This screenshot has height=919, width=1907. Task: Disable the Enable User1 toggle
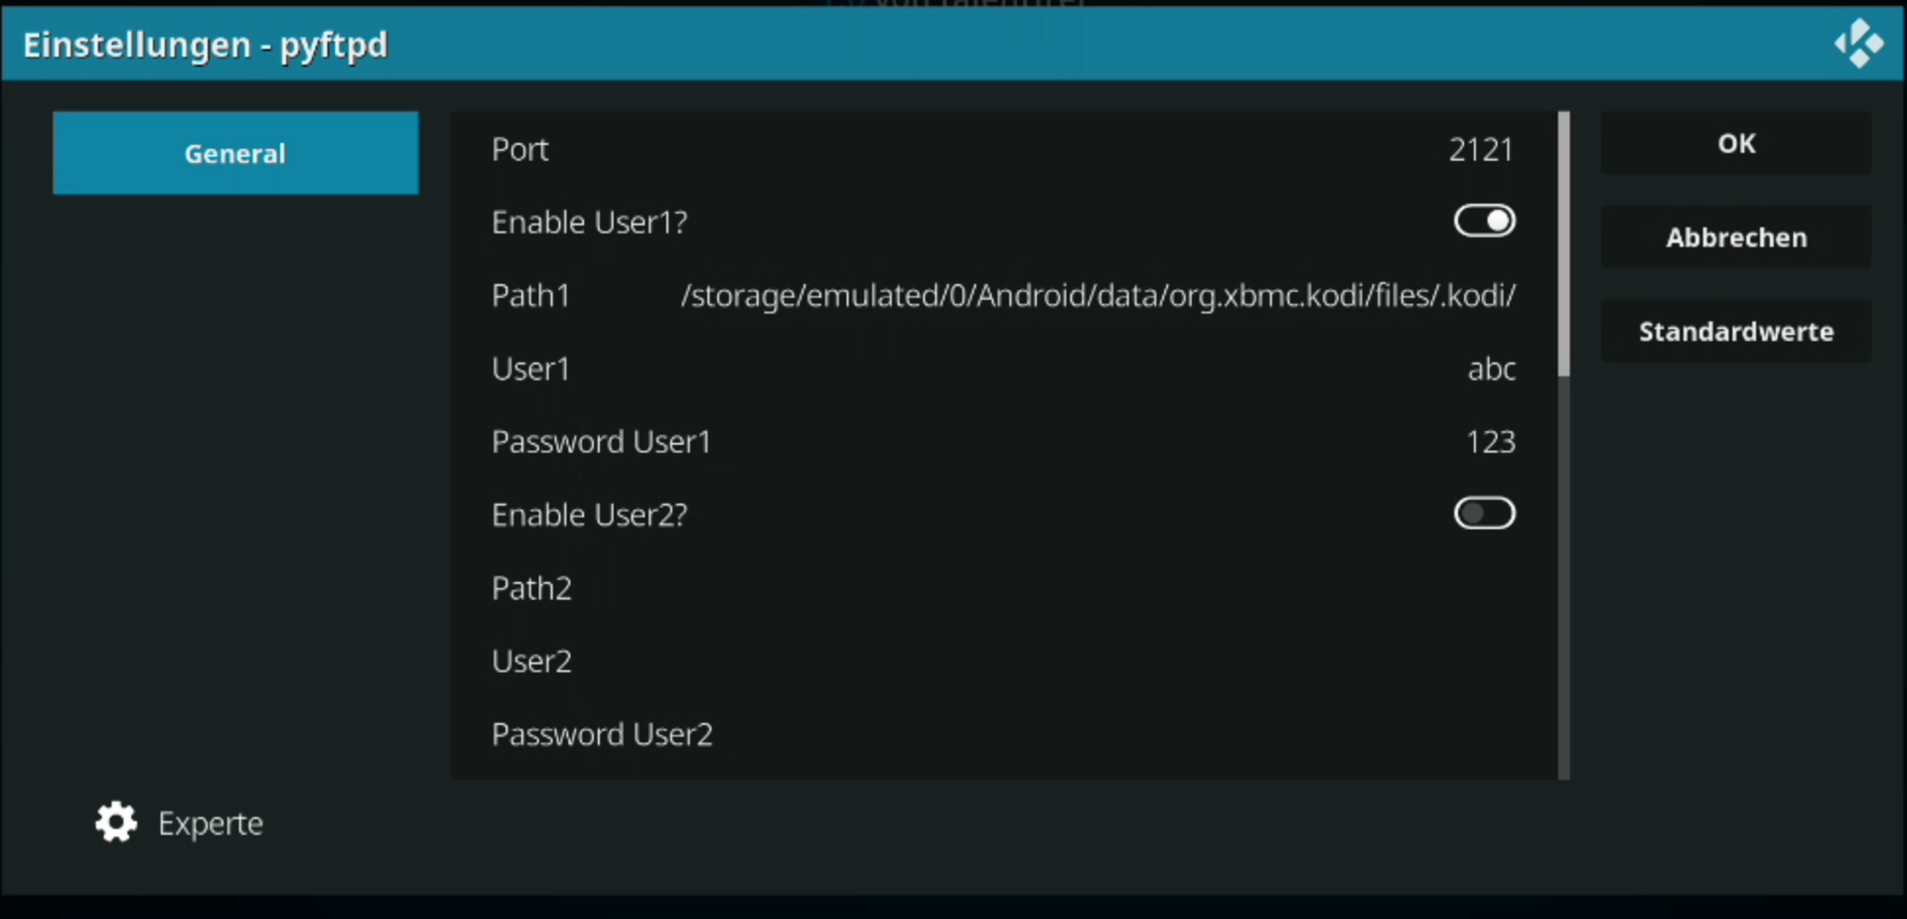click(x=1485, y=221)
